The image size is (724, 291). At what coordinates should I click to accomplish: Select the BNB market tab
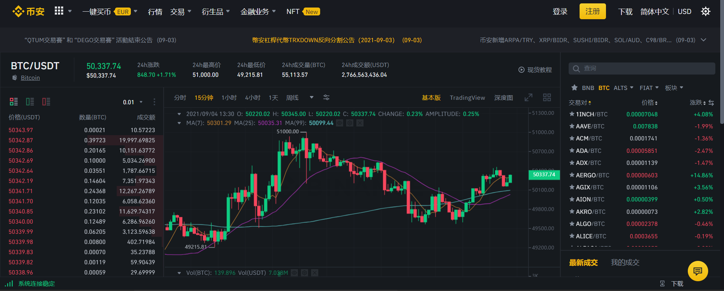coord(588,88)
